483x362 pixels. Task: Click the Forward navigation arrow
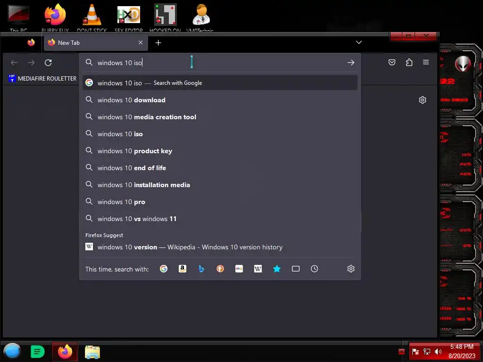pyautogui.click(x=31, y=63)
